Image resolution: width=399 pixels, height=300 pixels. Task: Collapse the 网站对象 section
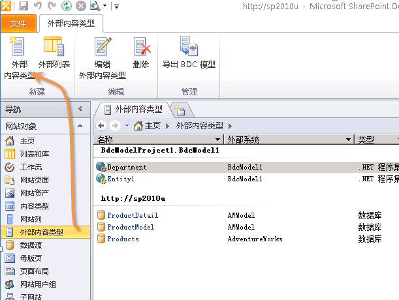(x=80, y=126)
